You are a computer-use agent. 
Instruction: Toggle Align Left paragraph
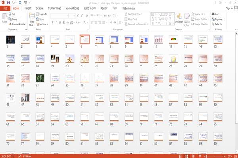click(92, 23)
